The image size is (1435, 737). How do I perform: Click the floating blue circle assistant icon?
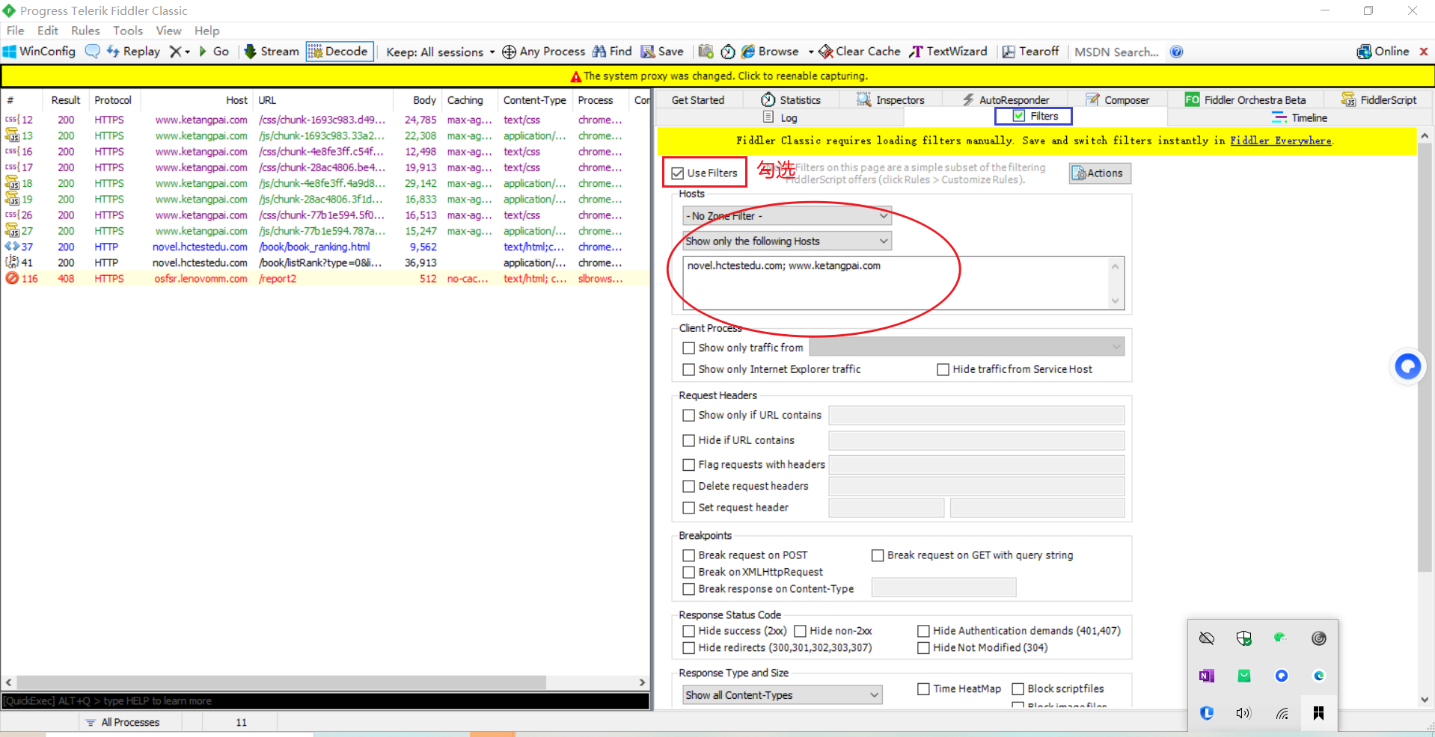(x=1407, y=366)
